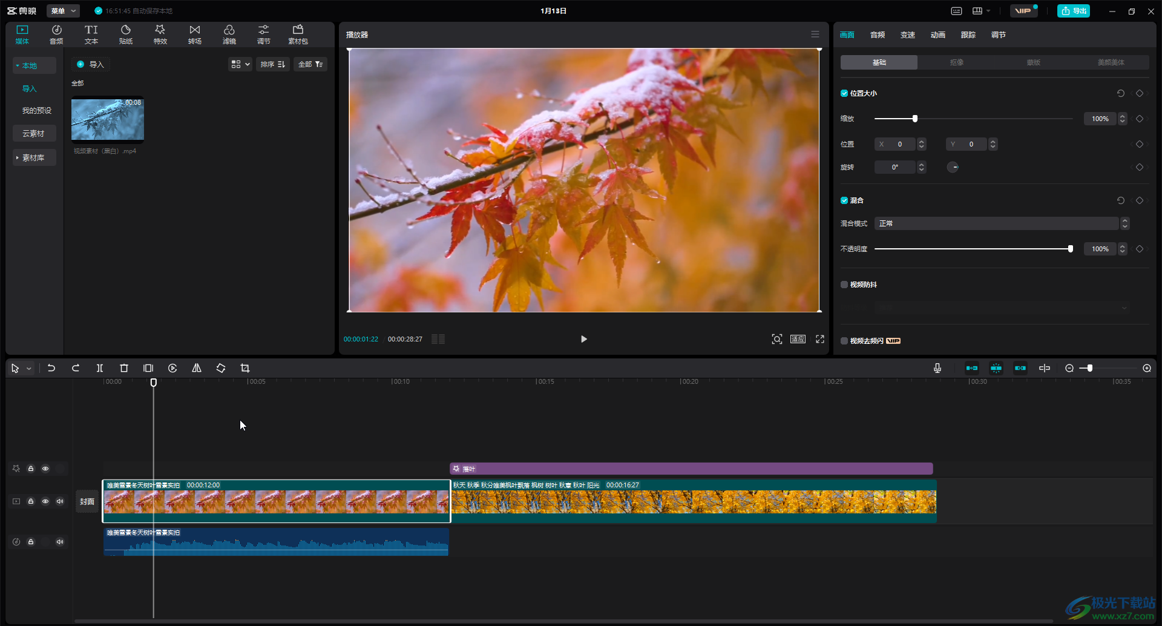Click the undo arrow in timeline toolbar
Viewport: 1162px width, 626px height.
point(51,368)
